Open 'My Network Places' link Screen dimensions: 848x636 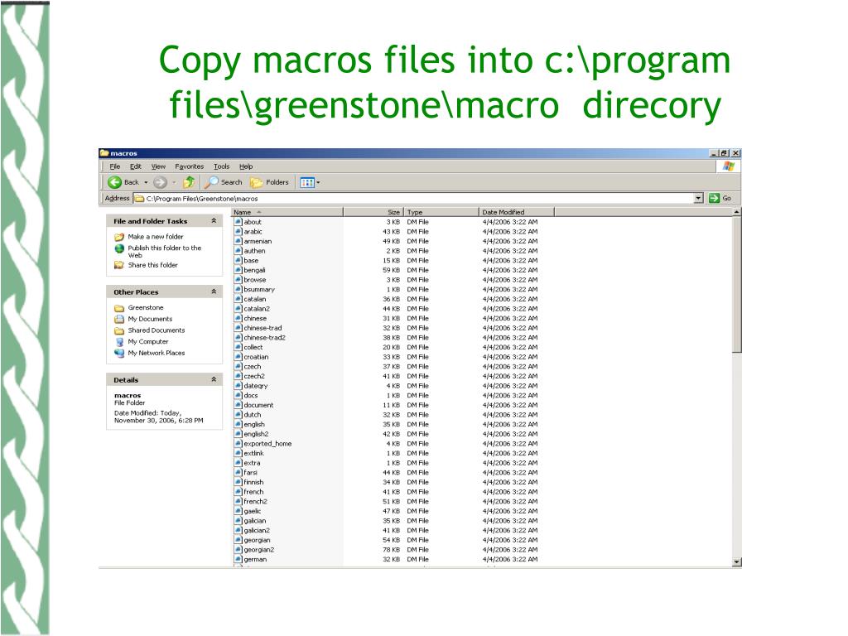157,353
